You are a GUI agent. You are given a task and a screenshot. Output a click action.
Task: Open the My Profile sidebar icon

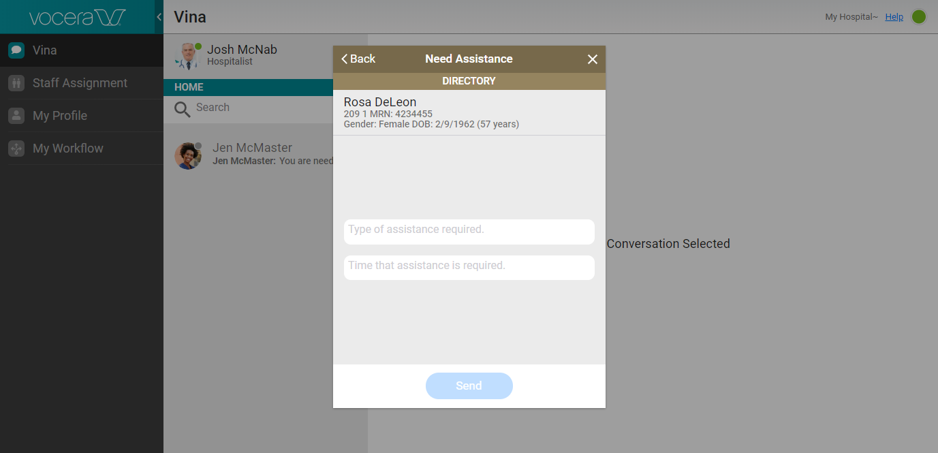[x=16, y=116]
